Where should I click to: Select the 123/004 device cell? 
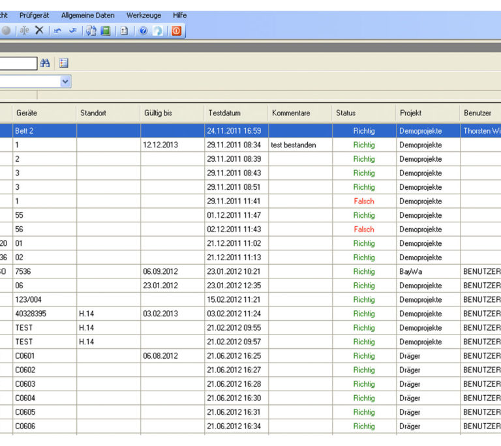tap(45, 300)
